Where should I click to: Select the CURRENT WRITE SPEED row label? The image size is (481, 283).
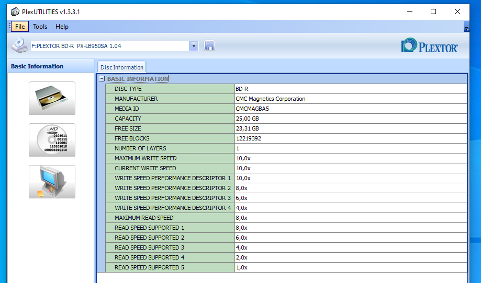coord(146,168)
